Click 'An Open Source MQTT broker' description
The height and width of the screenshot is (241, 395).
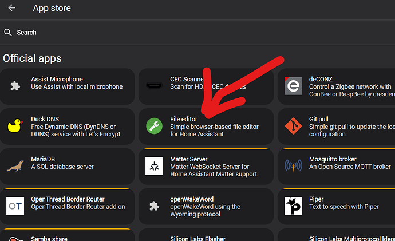350,167
